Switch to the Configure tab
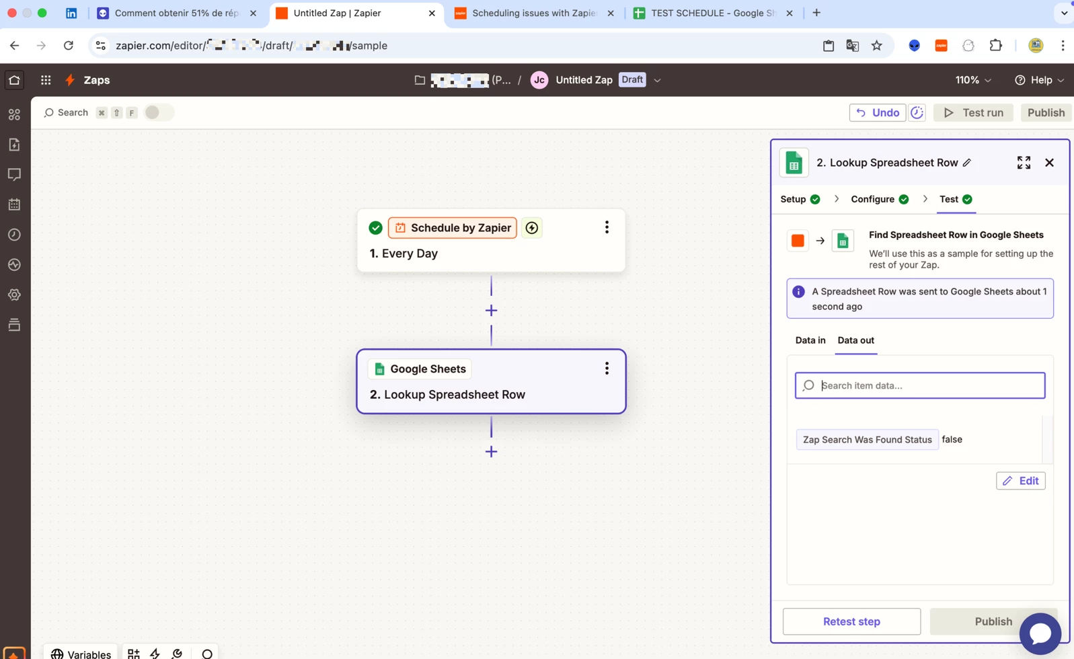This screenshot has height=659, width=1074. tap(879, 199)
